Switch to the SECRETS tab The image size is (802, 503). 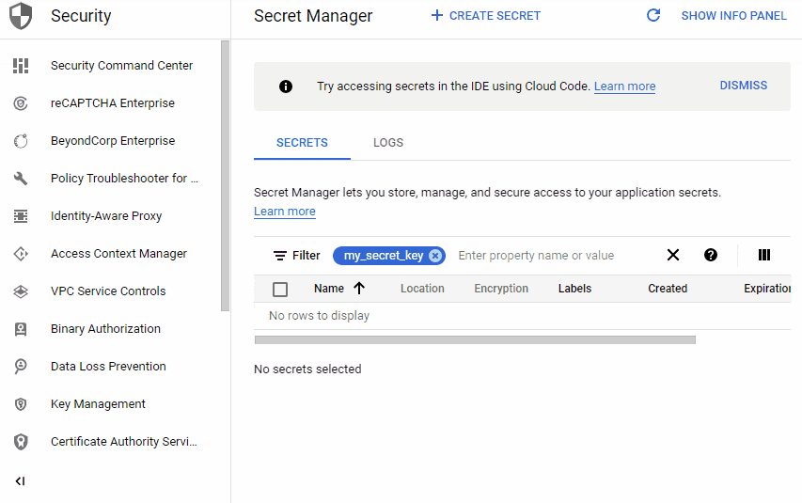pyautogui.click(x=302, y=143)
